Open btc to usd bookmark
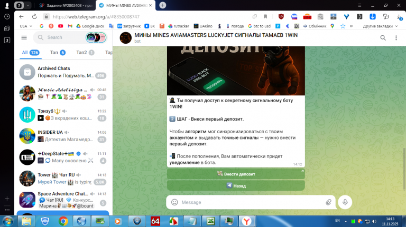 259,26
